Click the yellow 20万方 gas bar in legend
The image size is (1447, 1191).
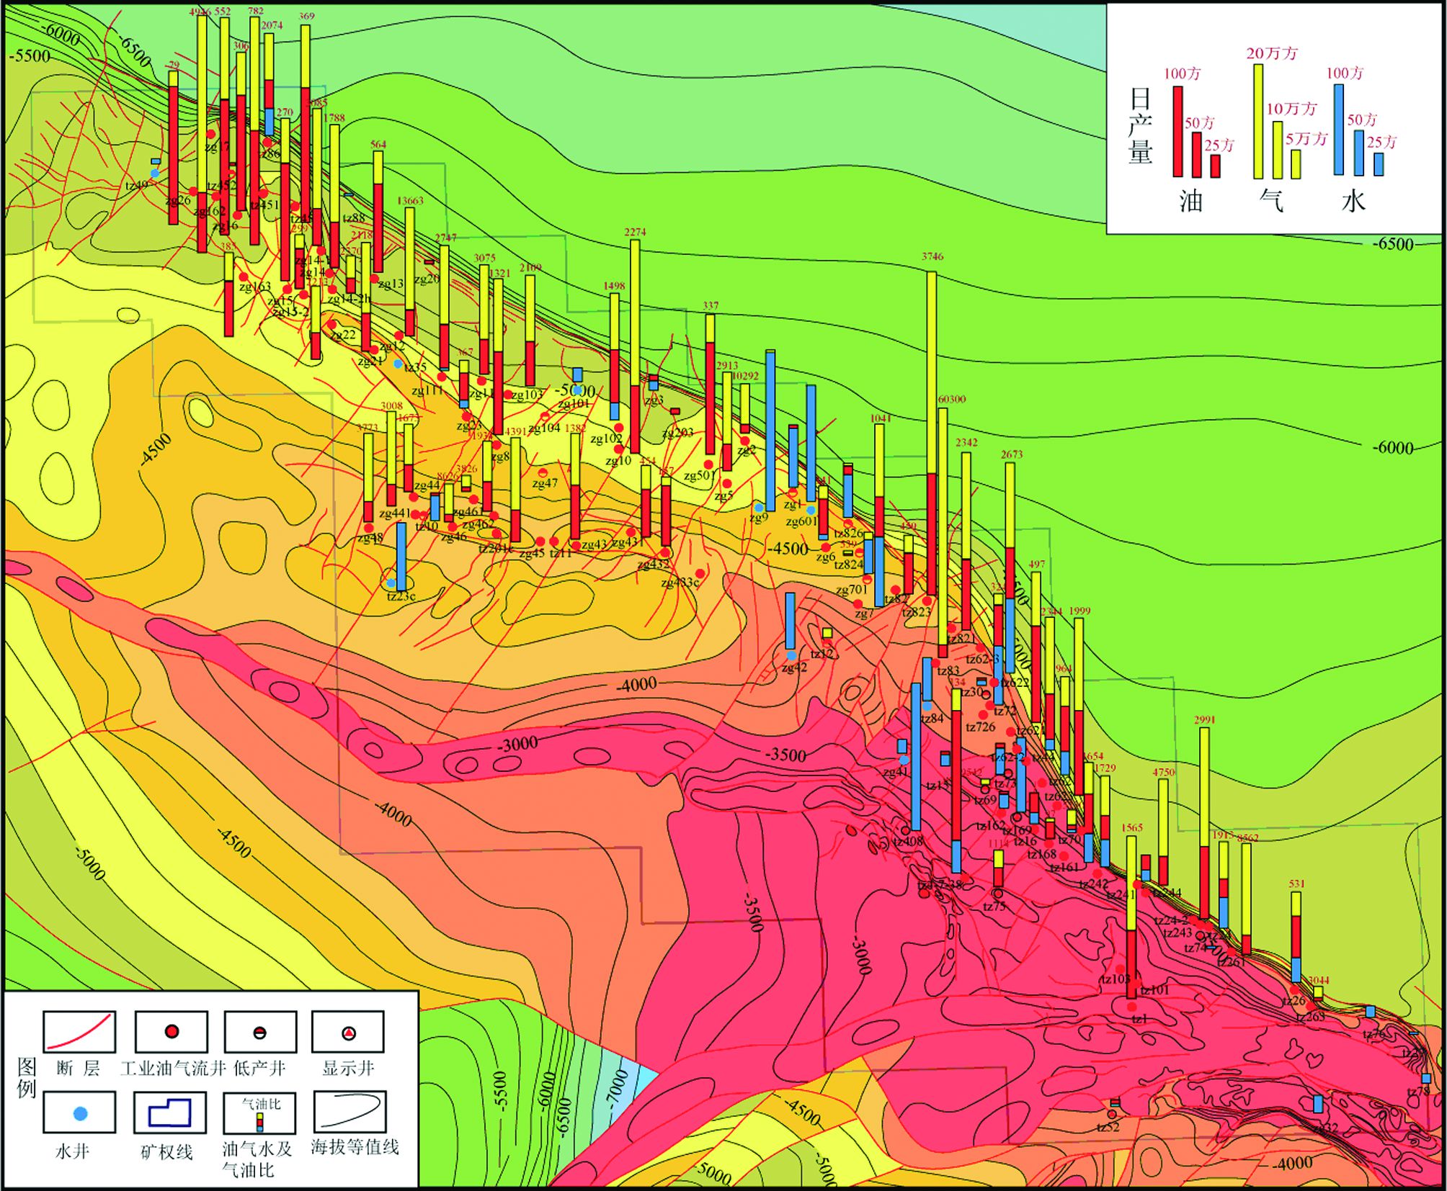(1258, 121)
